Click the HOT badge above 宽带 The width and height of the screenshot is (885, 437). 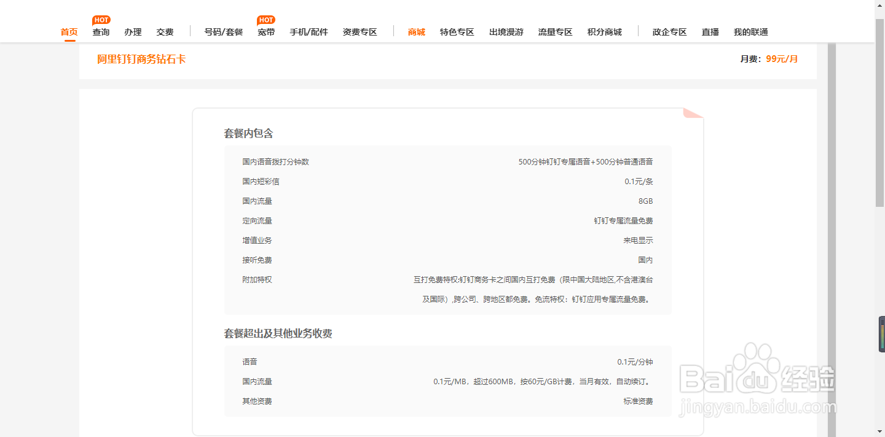[x=265, y=19]
